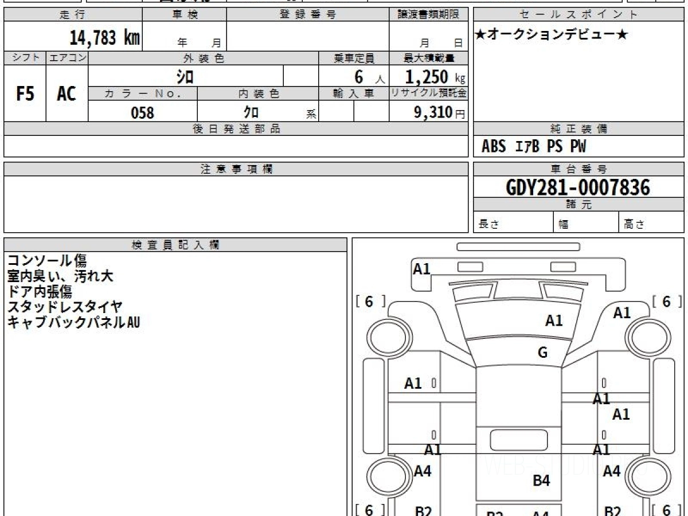Click the 内装色 header

(x=258, y=93)
